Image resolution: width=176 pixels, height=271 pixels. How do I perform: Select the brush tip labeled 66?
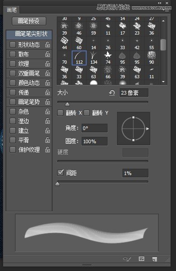click(108, 72)
